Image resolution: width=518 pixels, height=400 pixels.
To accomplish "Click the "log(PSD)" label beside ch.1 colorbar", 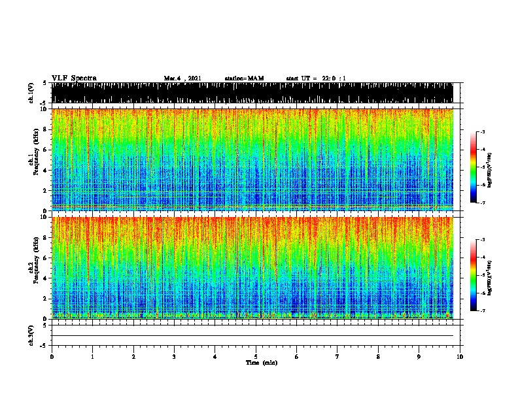I will point(489,170).
